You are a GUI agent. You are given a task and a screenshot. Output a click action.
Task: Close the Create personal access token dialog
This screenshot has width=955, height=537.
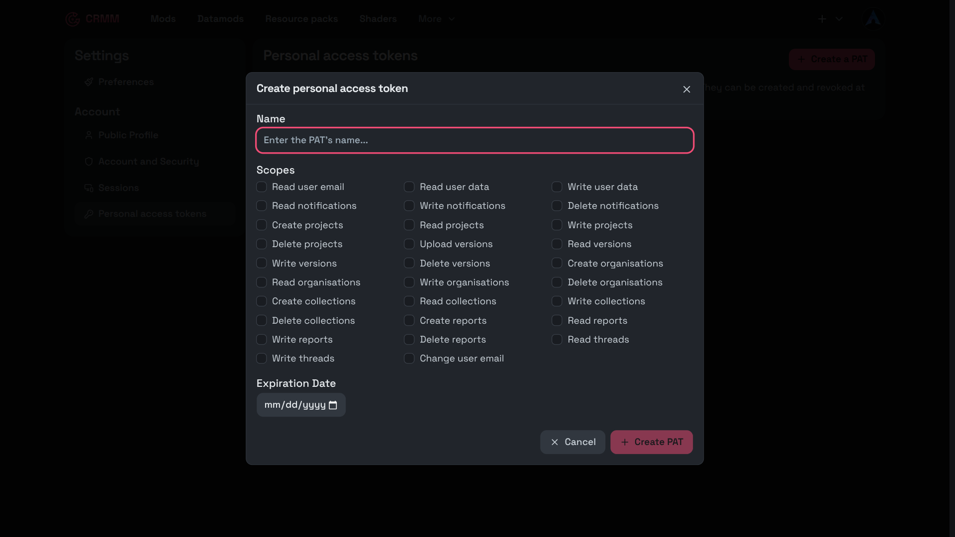point(686,89)
